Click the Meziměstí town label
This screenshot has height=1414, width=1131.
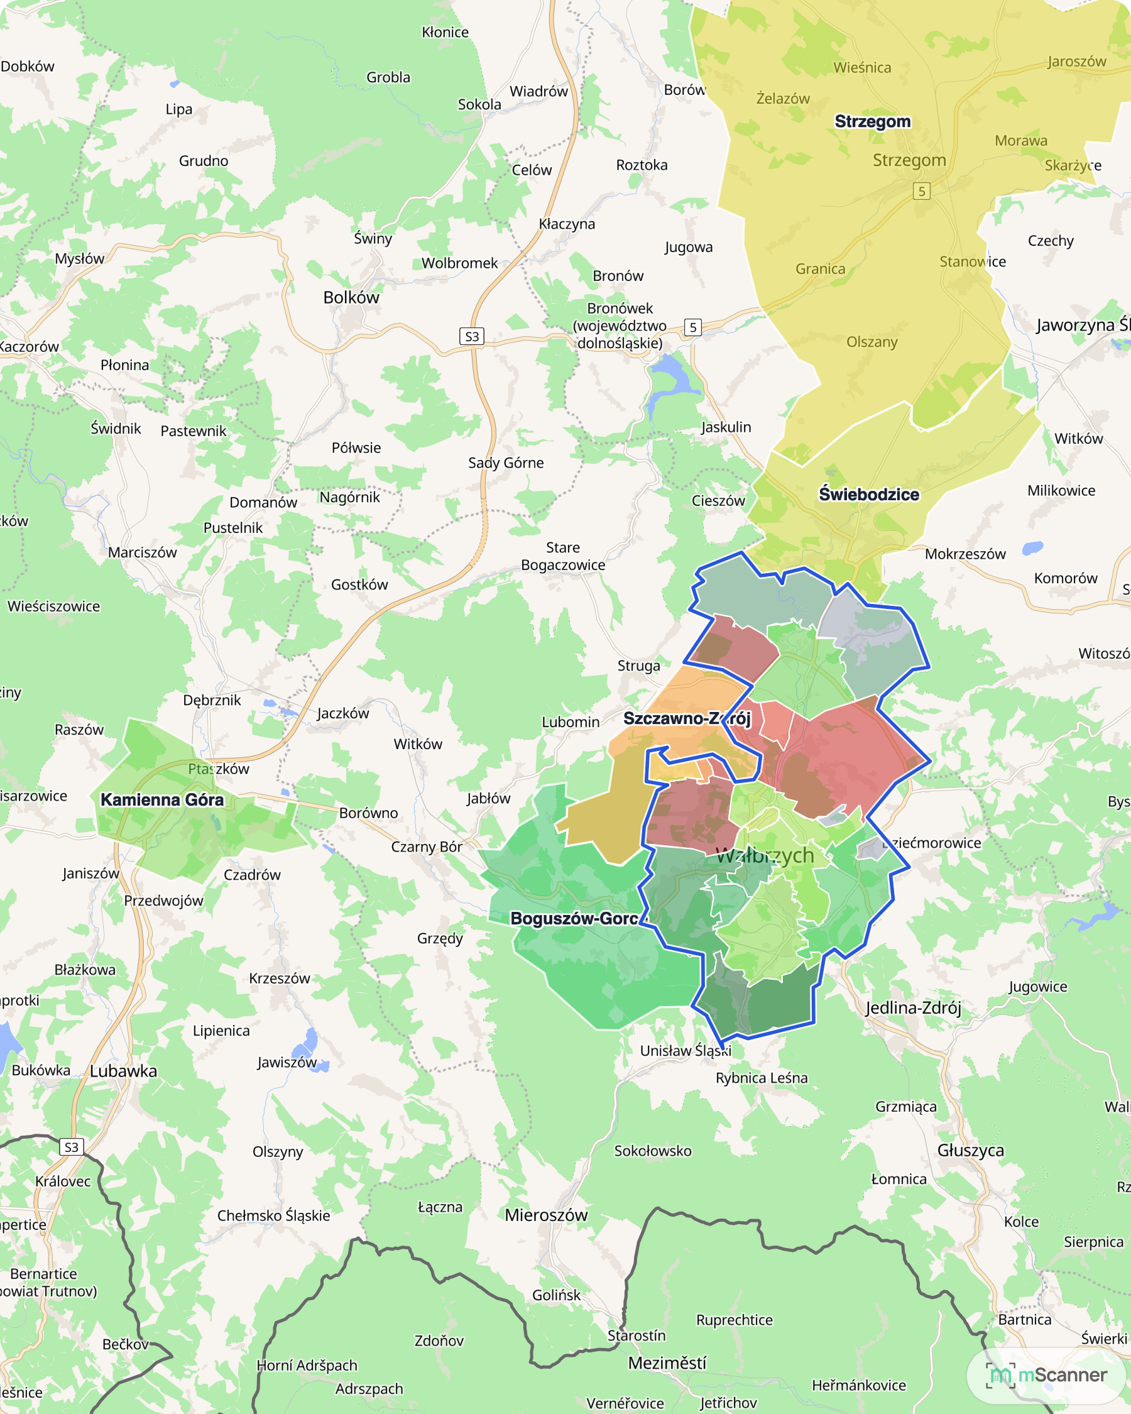click(667, 1363)
